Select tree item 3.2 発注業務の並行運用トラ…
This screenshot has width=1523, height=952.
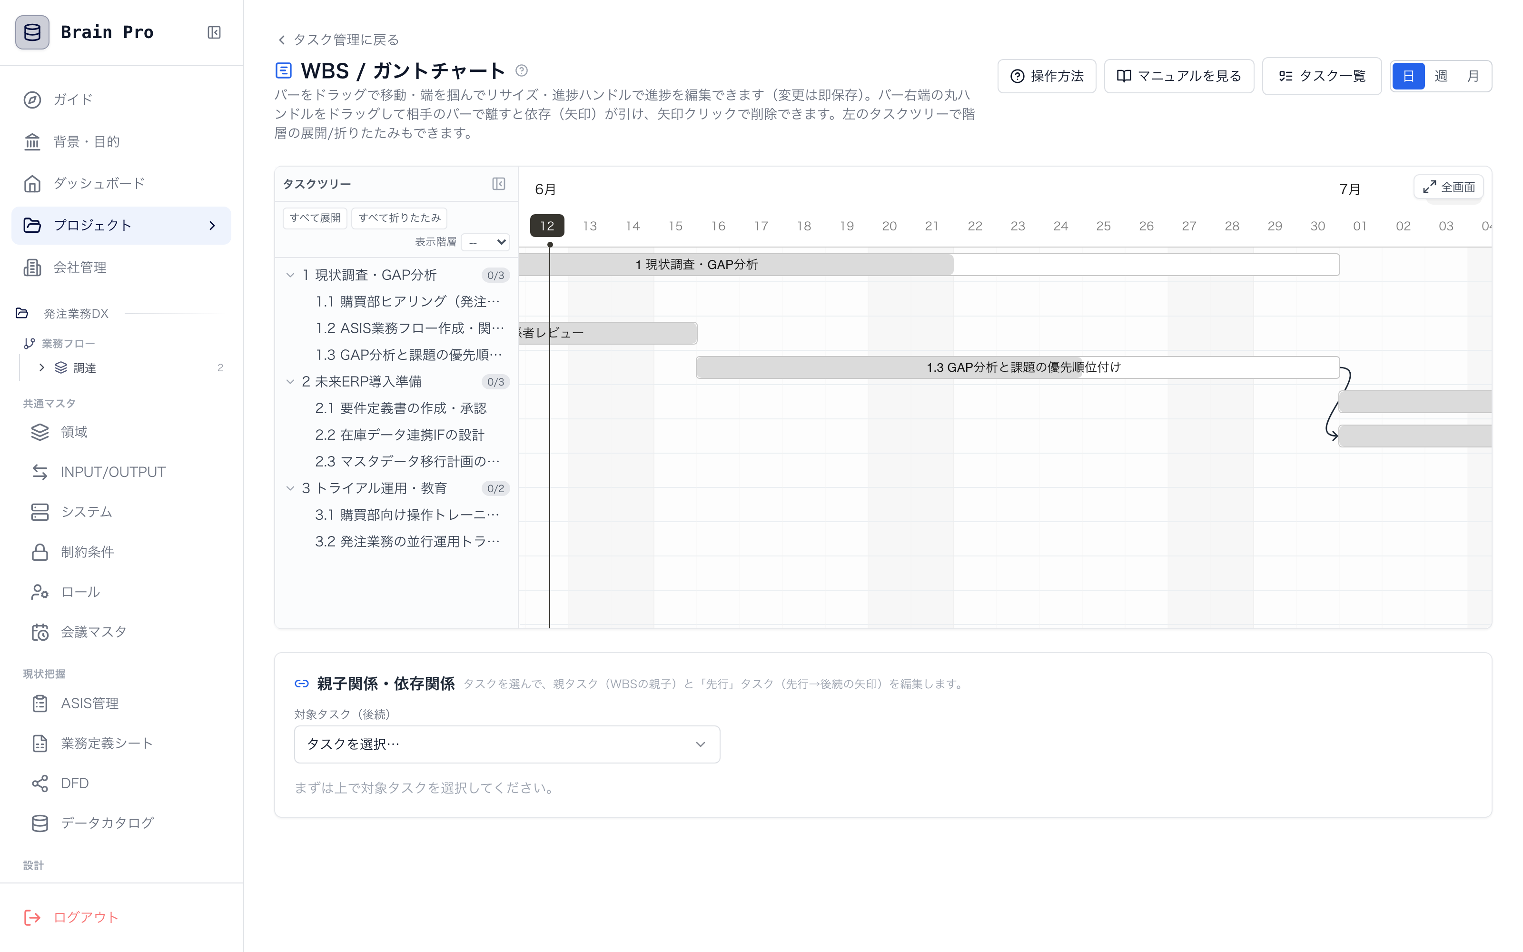pyautogui.click(x=407, y=542)
